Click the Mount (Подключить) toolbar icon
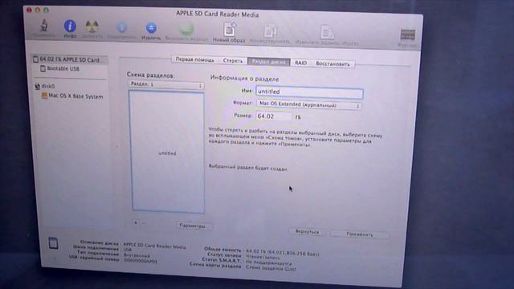The height and width of the screenshot is (289, 514). tap(121, 27)
